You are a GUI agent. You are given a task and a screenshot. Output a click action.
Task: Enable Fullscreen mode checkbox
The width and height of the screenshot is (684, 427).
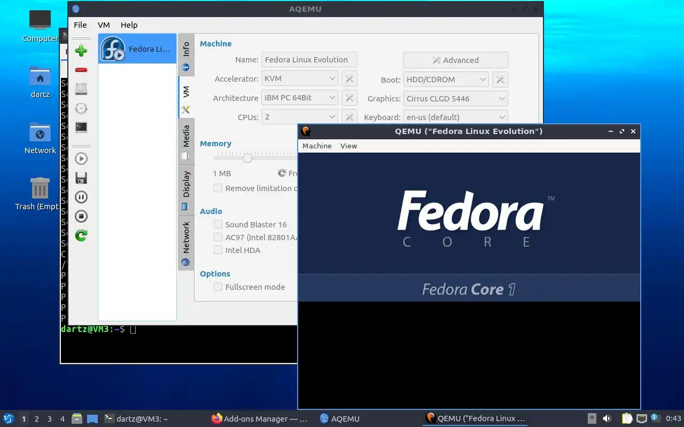point(218,287)
